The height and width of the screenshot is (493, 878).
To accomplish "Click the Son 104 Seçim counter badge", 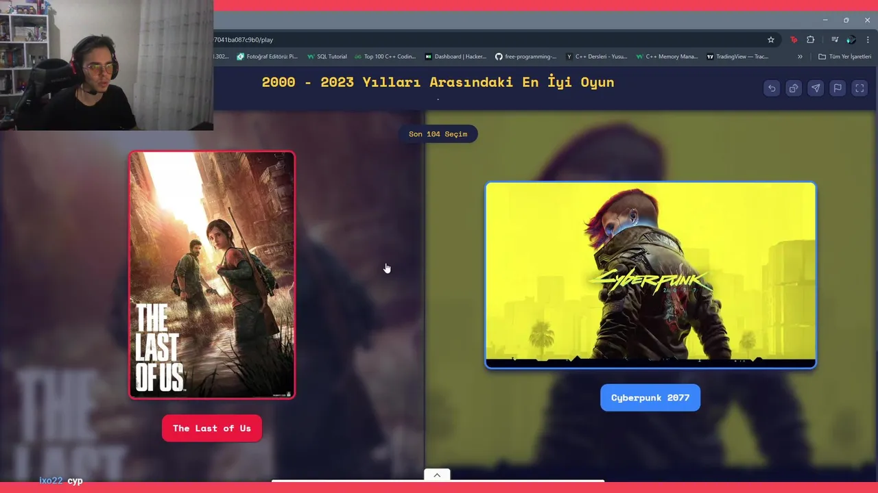I will (438, 134).
